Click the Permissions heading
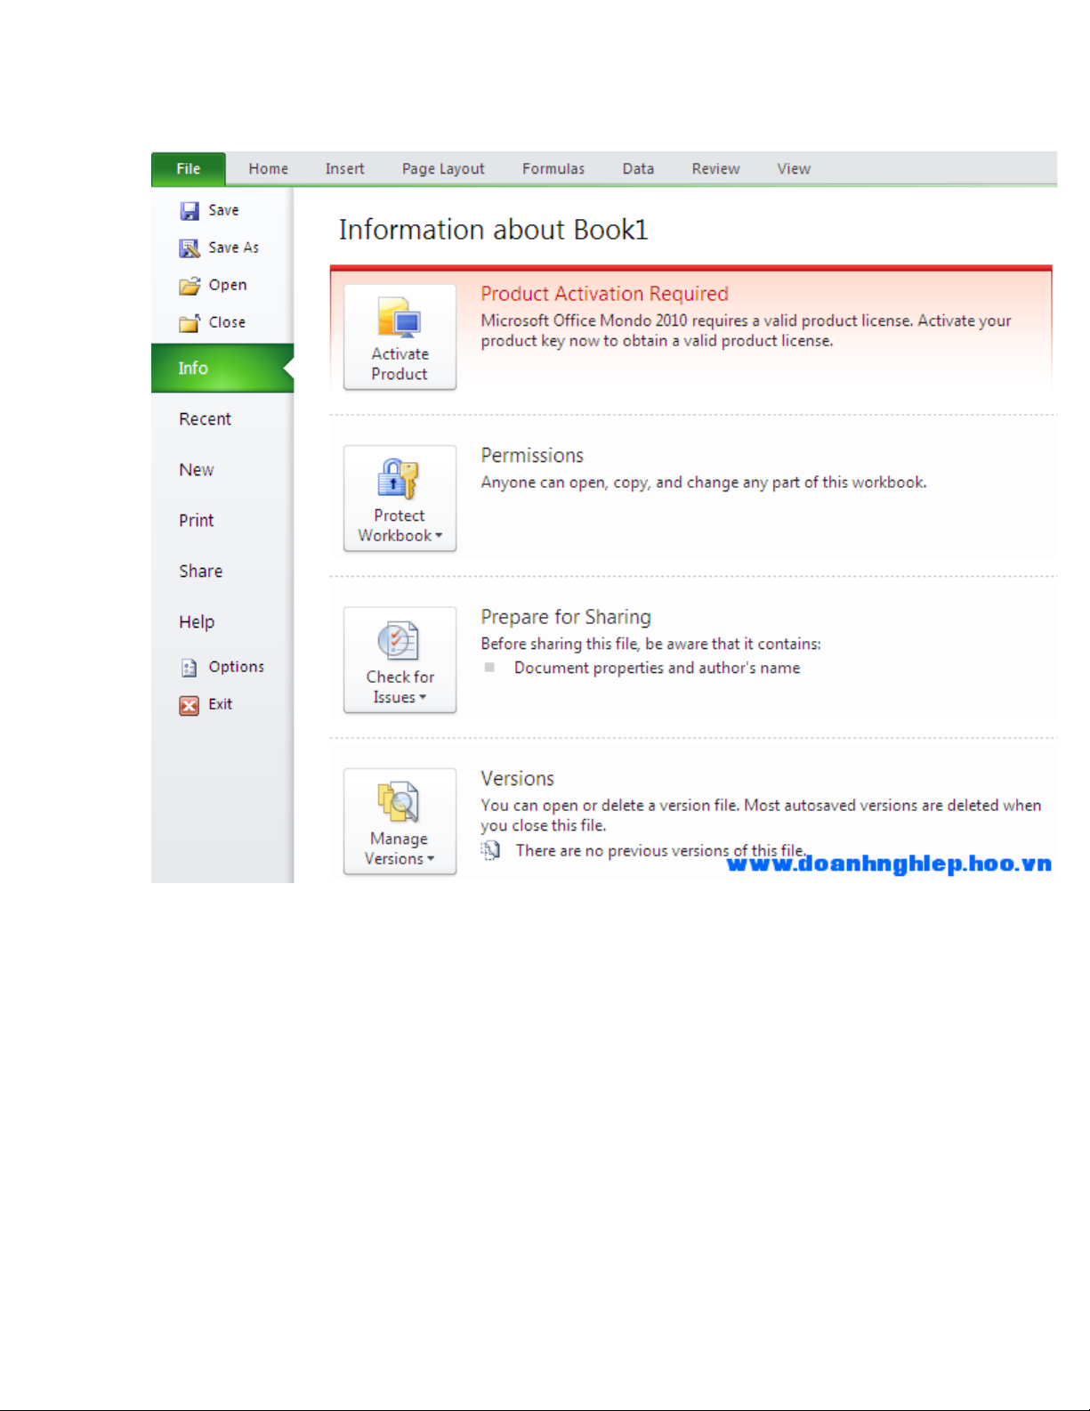The width and height of the screenshot is (1090, 1411). tap(532, 456)
